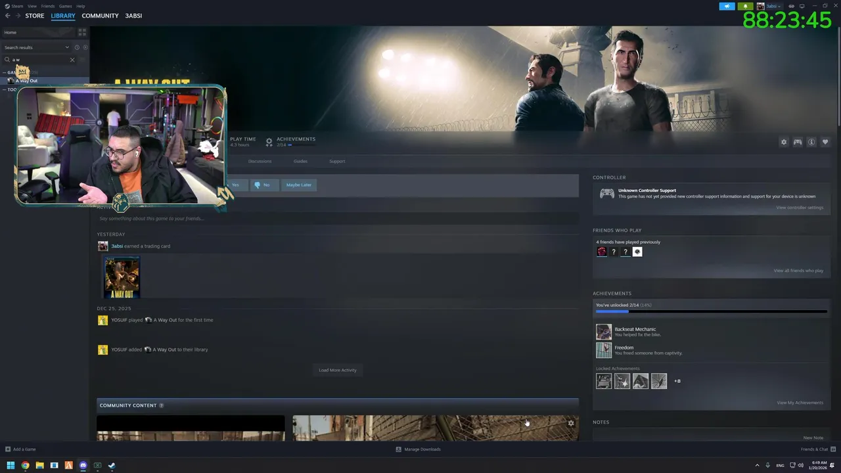841x473 pixels.
Task: Sort library by recent activity clock icon
Action: pyautogui.click(x=77, y=47)
